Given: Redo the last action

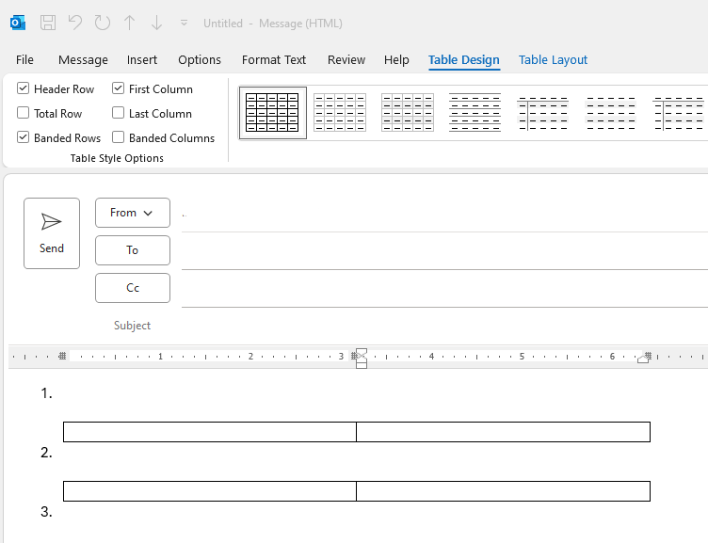Looking at the screenshot, I should 103,23.
